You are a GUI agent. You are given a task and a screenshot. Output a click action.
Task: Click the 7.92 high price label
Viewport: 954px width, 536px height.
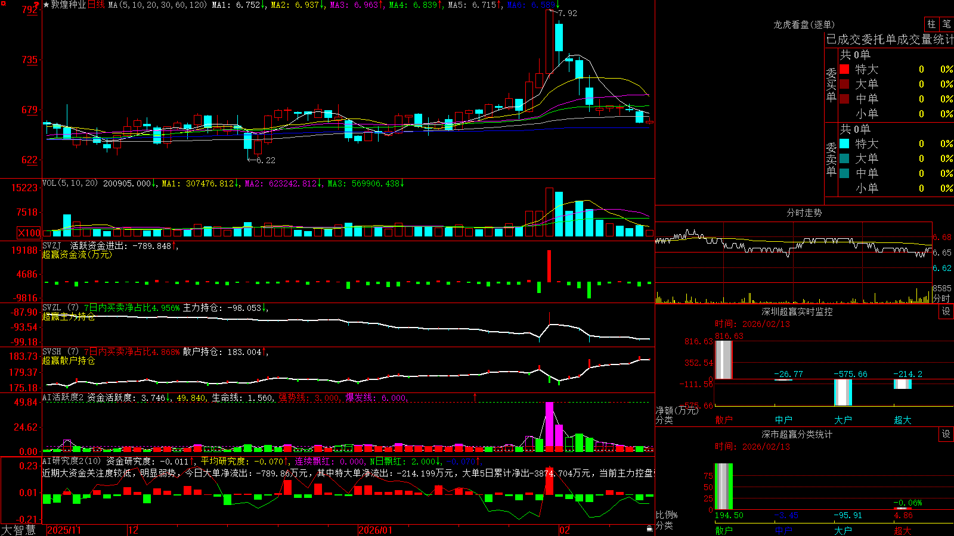(x=568, y=13)
